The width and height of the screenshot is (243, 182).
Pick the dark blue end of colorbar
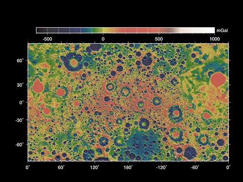pos(42,30)
